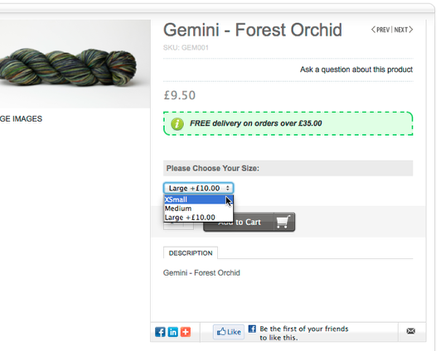Open the orange plus share icon
Screen dimensions: 441x351
(186, 332)
